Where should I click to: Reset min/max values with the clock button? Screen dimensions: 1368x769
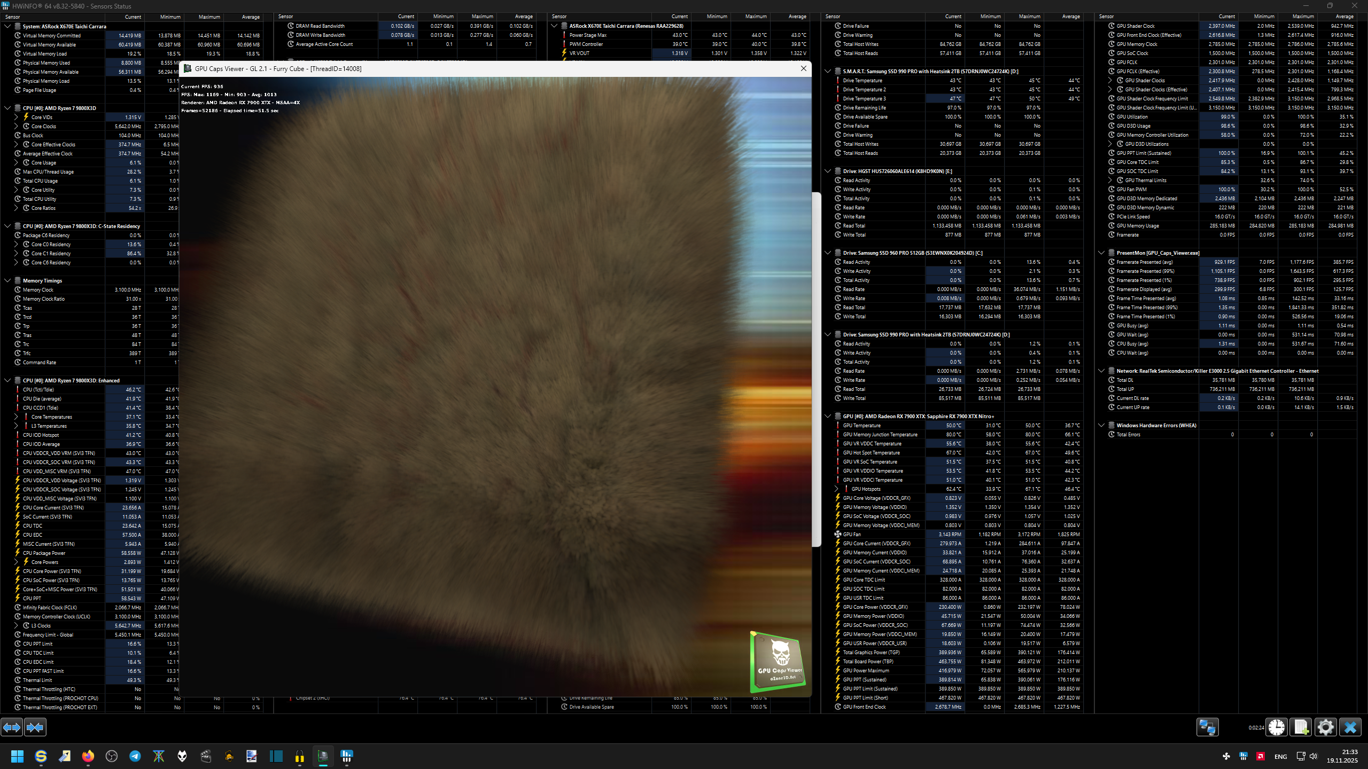1277,727
